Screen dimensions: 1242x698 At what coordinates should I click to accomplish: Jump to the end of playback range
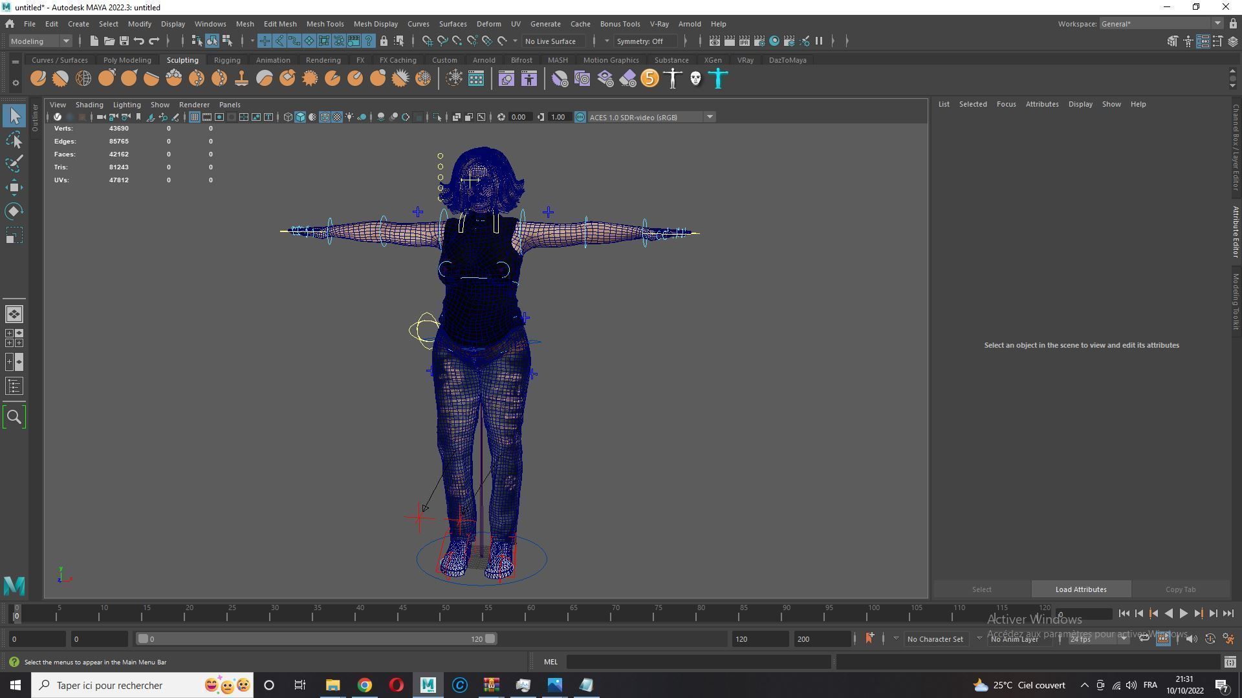point(1228,614)
